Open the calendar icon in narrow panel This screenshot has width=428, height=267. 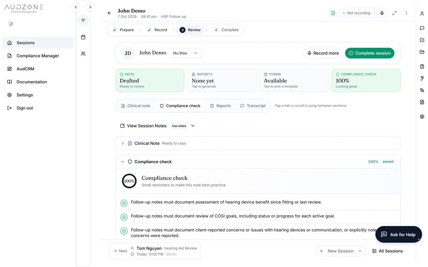[x=83, y=37]
